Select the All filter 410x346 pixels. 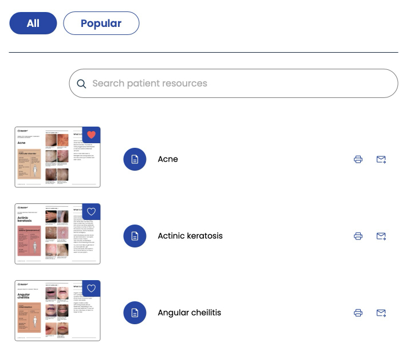pos(33,23)
